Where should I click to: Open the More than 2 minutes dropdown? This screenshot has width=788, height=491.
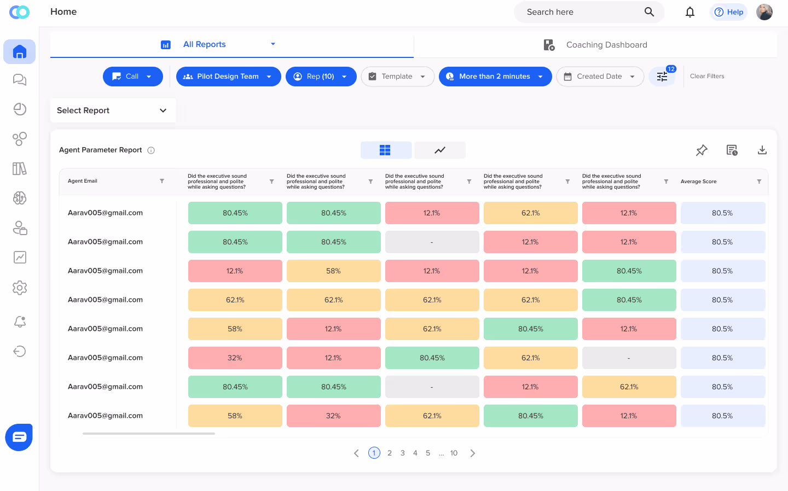point(495,77)
